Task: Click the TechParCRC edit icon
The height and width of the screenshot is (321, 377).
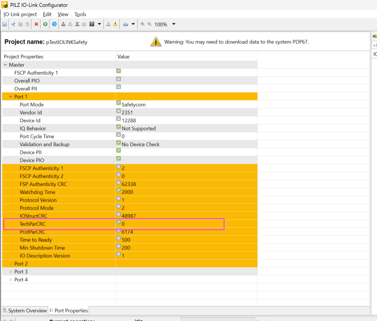Action: tap(118, 222)
